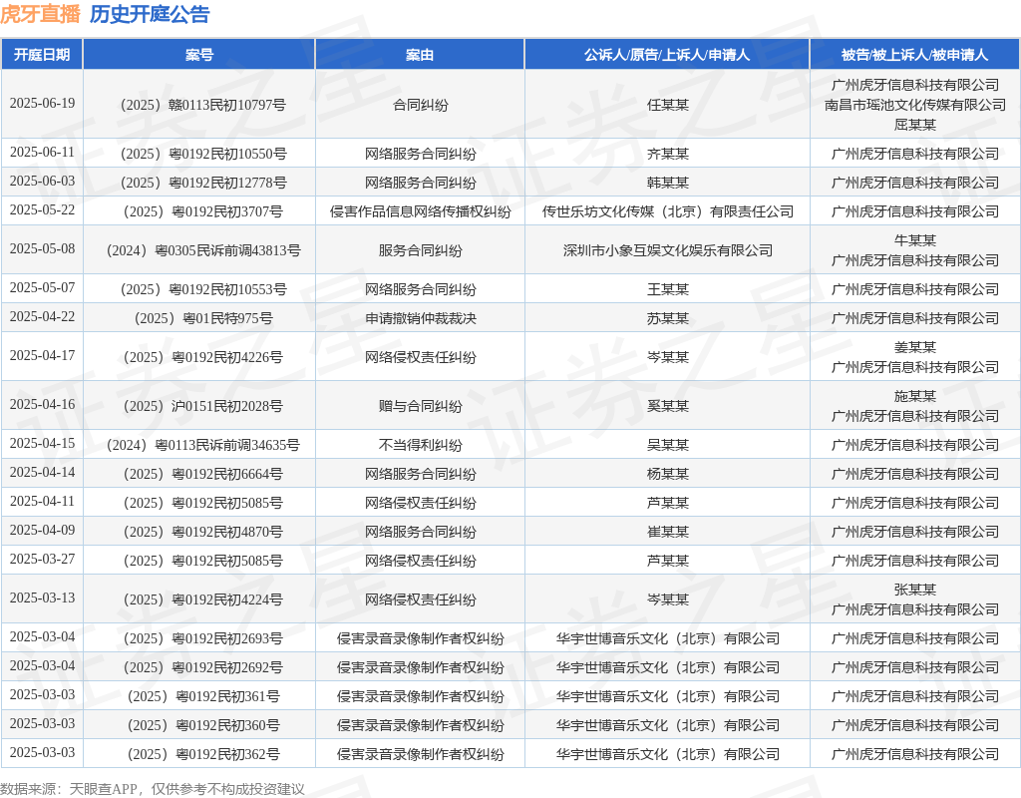Click the date 2025-04-14

[x=42, y=472]
